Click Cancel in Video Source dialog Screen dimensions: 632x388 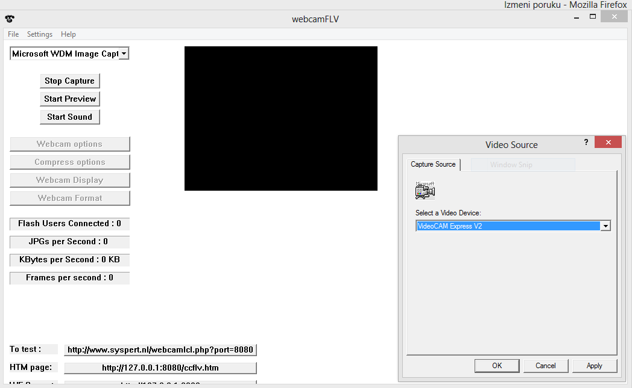[x=546, y=366]
